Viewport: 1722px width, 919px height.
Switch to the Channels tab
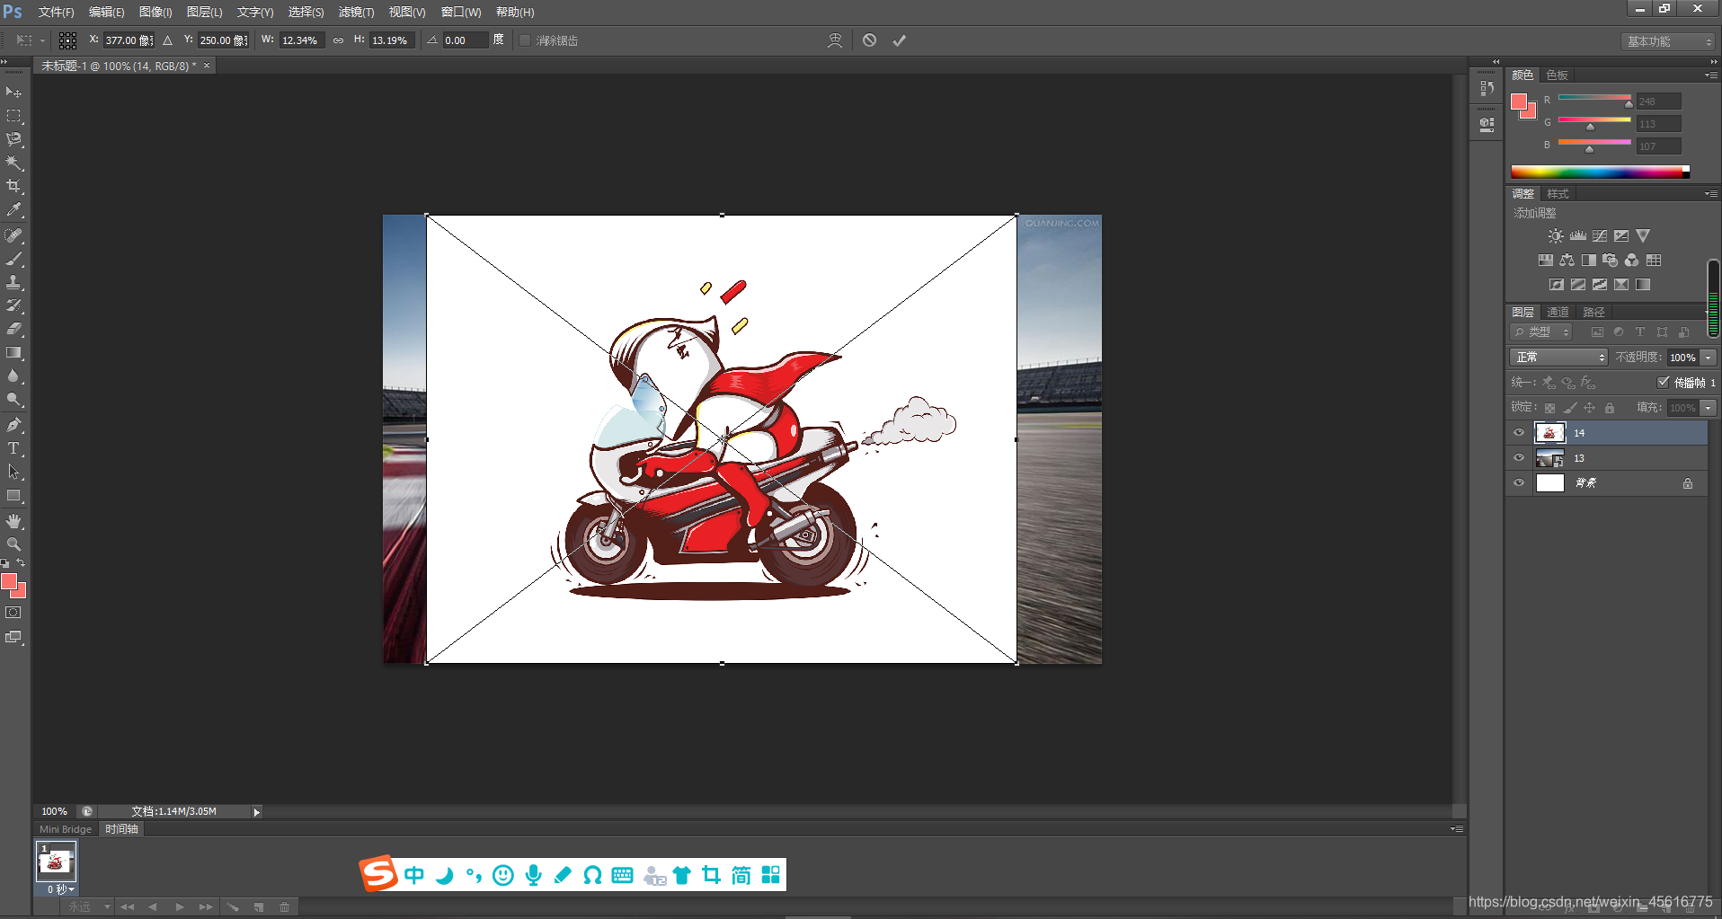tap(1558, 313)
